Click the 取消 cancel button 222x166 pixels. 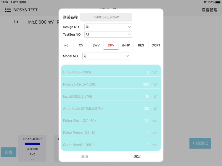[x=85, y=156]
